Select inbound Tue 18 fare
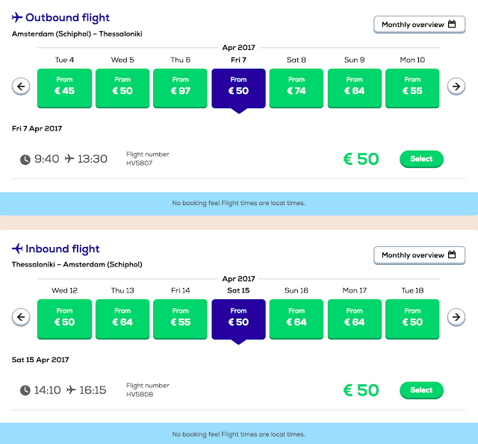 (412, 319)
